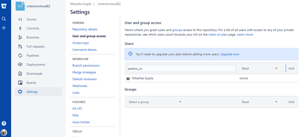The image size is (299, 137).
Task: Click Add button next to username field
Action: (291, 68)
